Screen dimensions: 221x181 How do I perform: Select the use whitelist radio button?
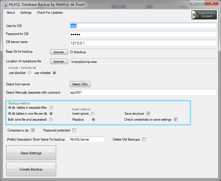click(54, 73)
